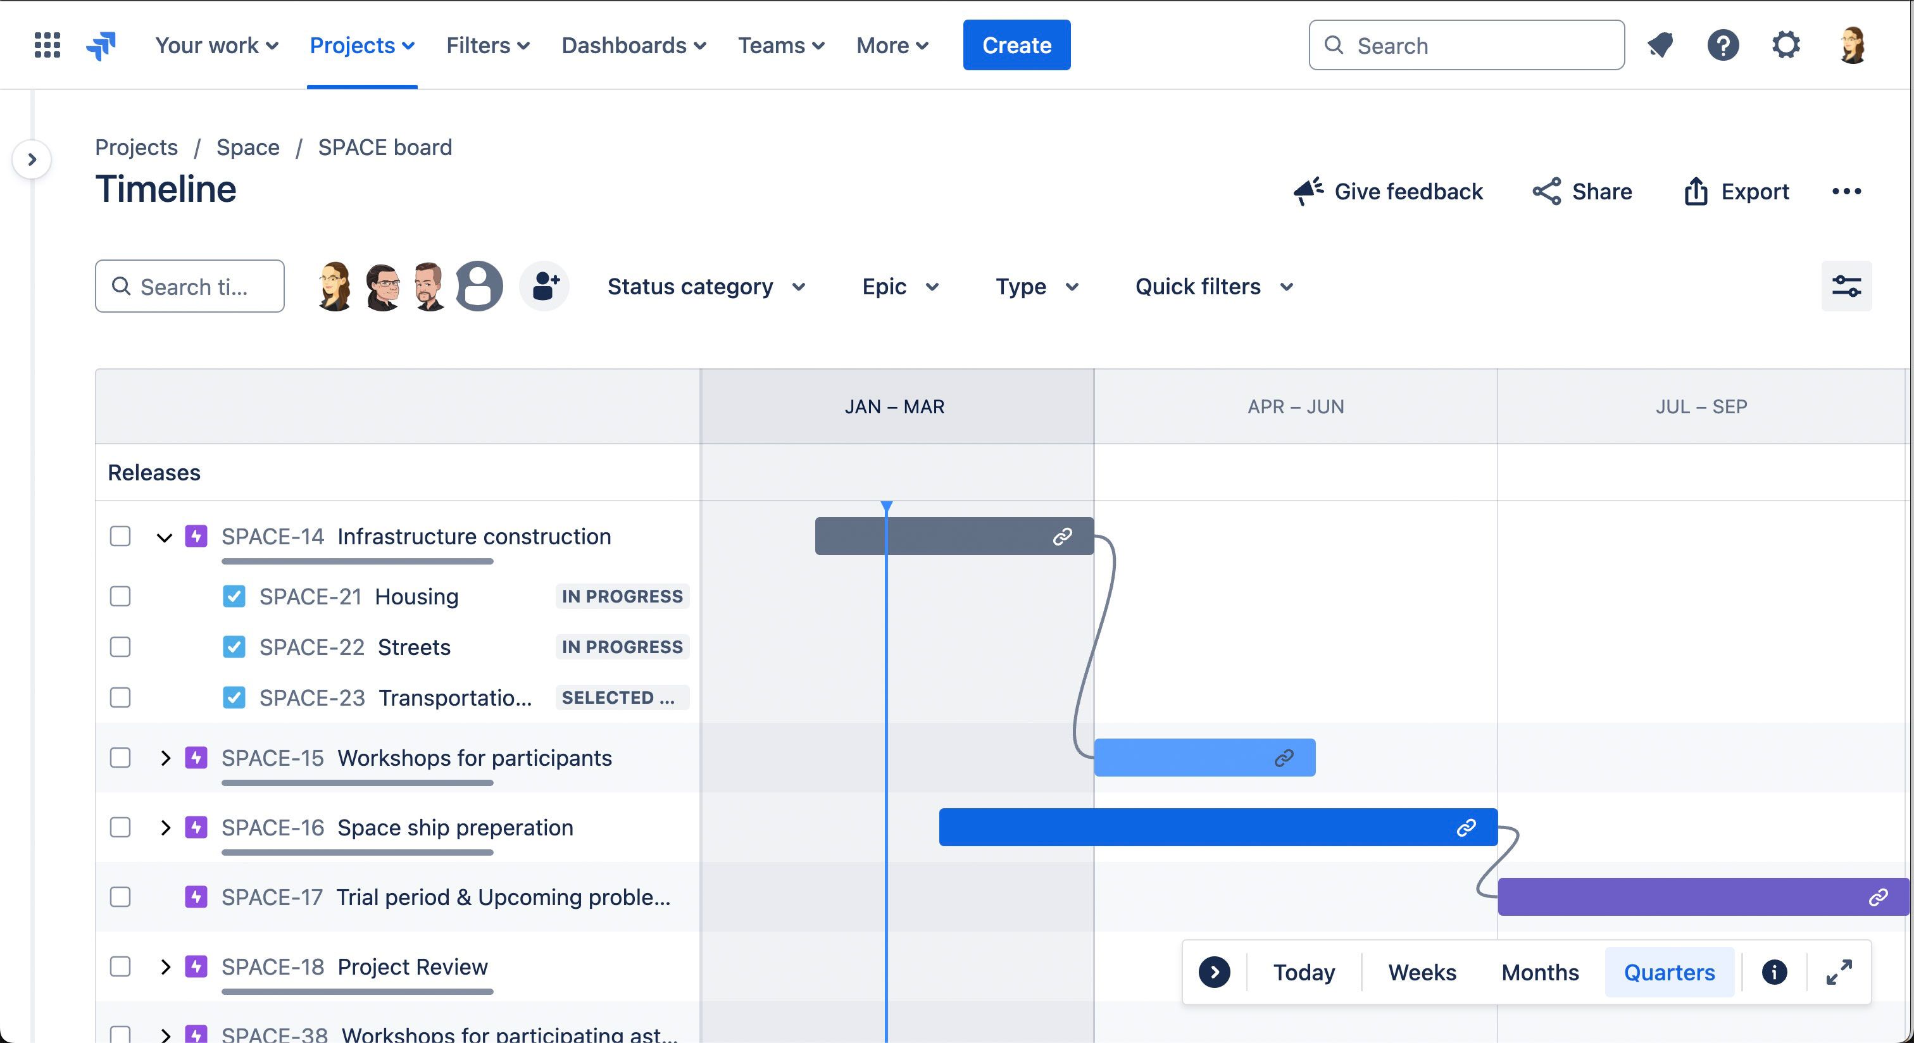The height and width of the screenshot is (1043, 1914).
Task: Click link icon on SPACE-14 bar
Action: pos(1063,536)
